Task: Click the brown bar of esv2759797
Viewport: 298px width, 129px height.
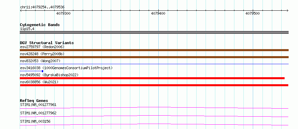Action: click(154, 50)
